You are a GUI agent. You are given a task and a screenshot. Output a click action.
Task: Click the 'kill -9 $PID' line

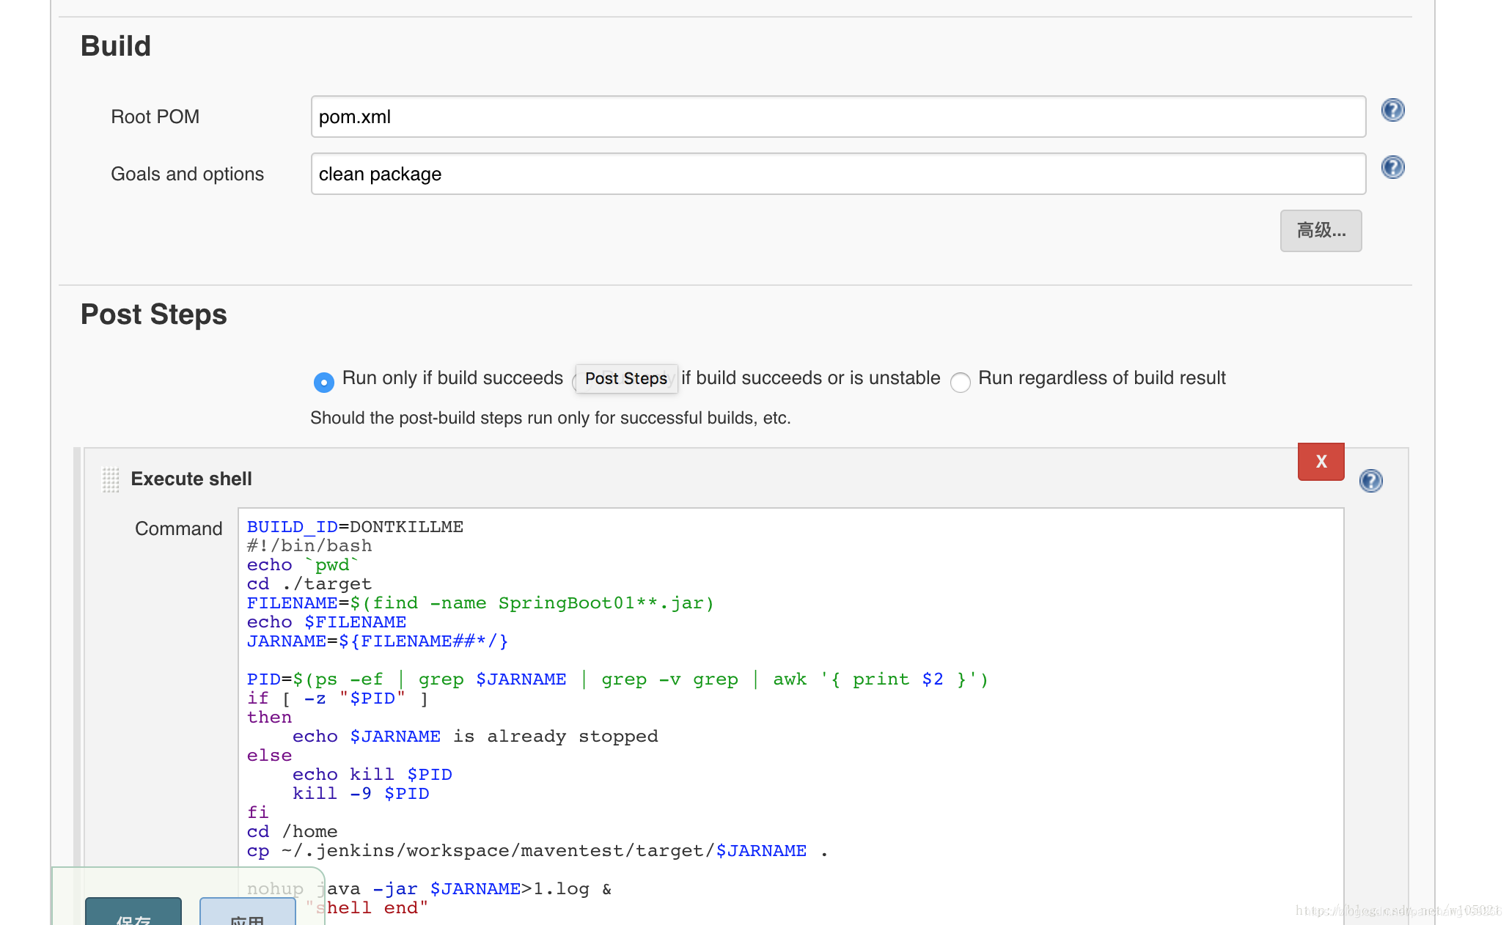[x=361, y=794]
